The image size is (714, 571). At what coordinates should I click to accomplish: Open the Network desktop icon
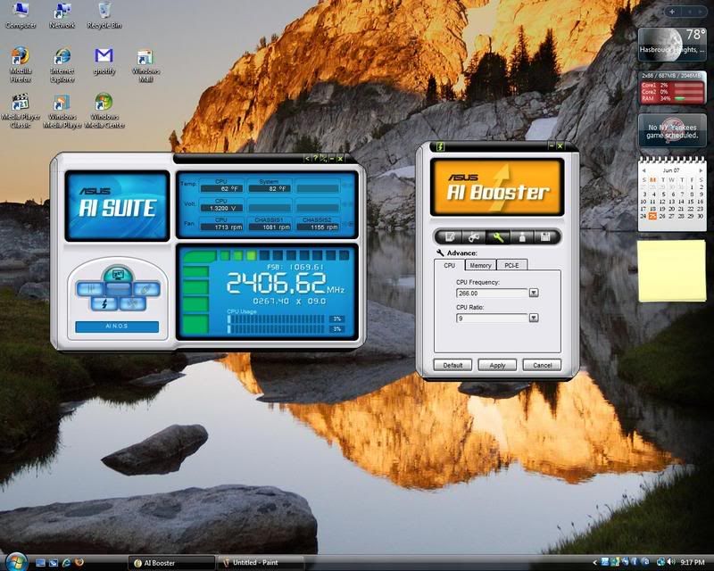pyautogui.click(x=62, y=15)
